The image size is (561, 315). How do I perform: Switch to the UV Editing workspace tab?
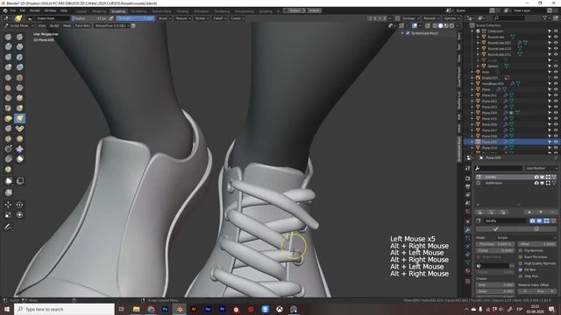138,11
